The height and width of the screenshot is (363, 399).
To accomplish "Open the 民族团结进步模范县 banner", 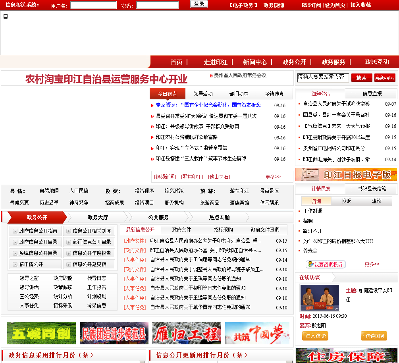I will point(114,333).
